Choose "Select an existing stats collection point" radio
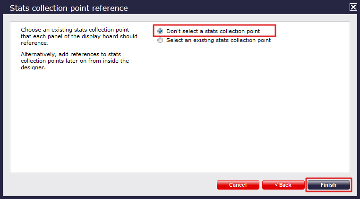This screenshot has width=360, height=199. (160, 41)
